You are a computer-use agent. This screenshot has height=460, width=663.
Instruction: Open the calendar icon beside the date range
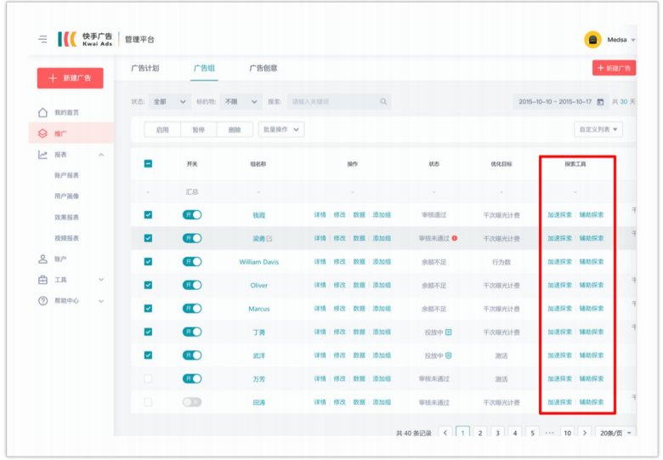click(x=601, y=102)
